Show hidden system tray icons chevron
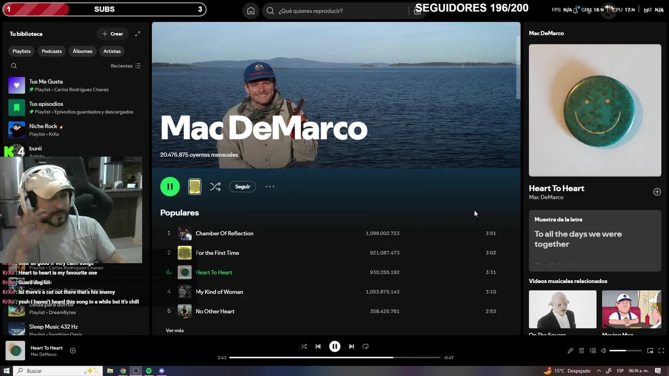 tap(599, 371)
